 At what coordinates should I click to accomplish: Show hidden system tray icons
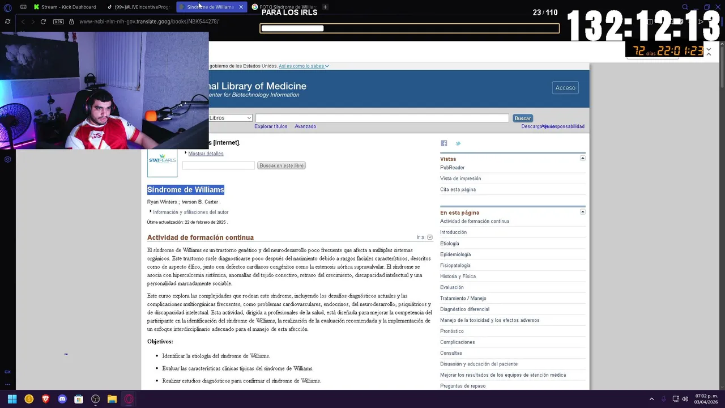[x=651, y=399]
